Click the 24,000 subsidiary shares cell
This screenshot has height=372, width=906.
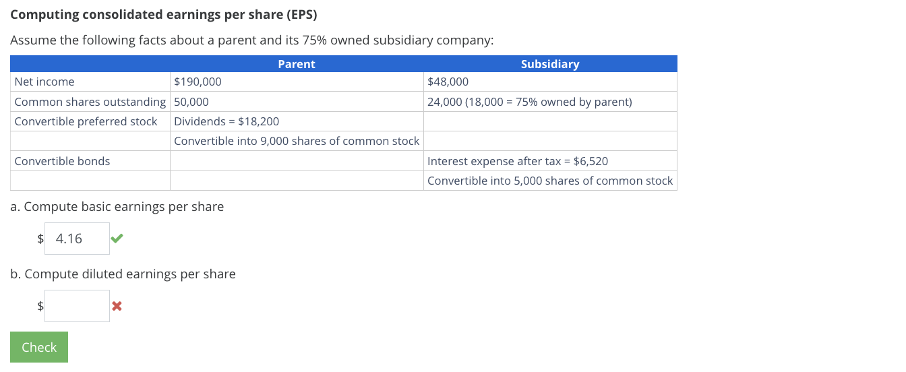(x=529, y=102)
